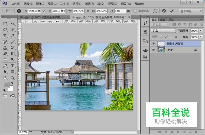This screenshot has height=135, width=205.
Task: Swap foreground and background colors
Action: (x=12, y=83)
